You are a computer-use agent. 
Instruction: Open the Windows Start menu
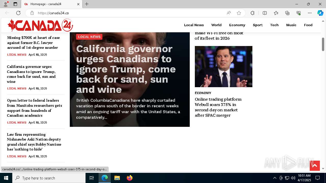click(6, 178)
